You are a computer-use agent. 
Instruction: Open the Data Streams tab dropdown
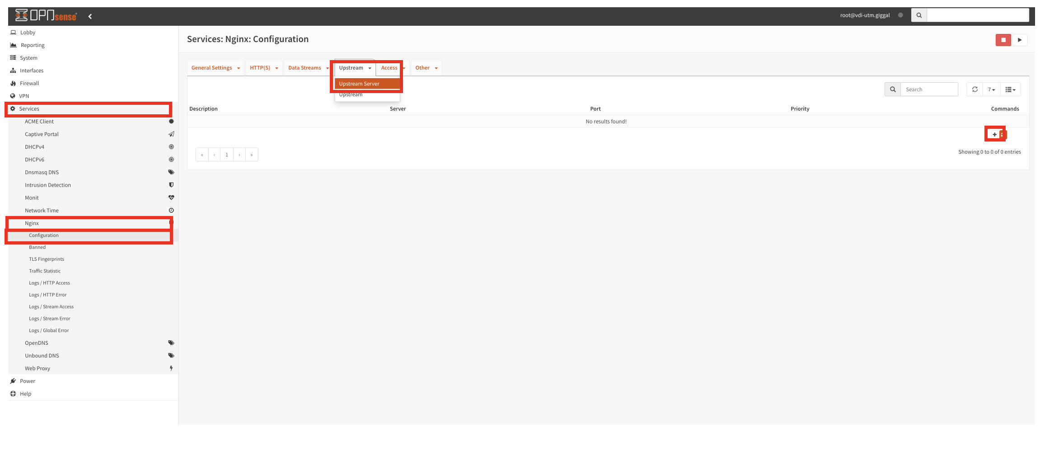[x=309, y=68]
